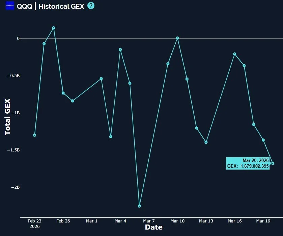283x236 pixels.
Task: Click the 'Mar 10' axis label
Action: coord(177,221)
